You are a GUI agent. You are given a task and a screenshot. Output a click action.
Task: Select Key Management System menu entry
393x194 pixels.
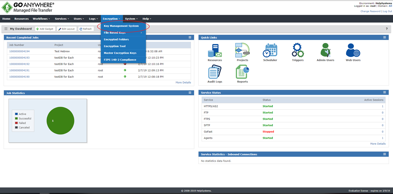point(123,26)
